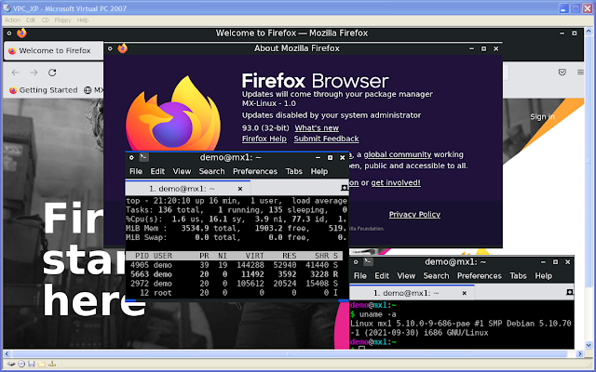Click the Firefox logo in the main window titlebar
This screenshot has height=372, width=596.
(x=21, y=33)
